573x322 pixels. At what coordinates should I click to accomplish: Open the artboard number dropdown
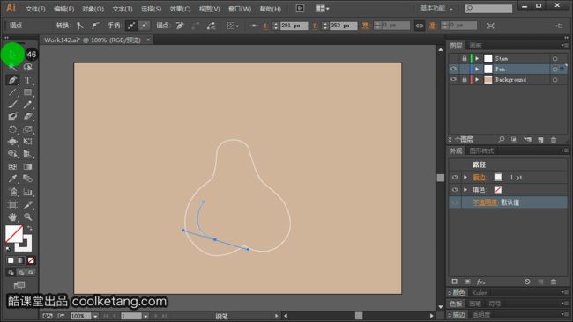click(x=145, y=316)
